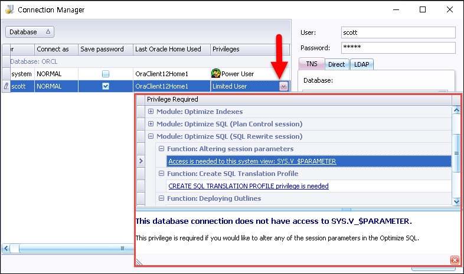Collapse Function: Create SQL Translation Profile
The image size is (464, 274).
tap(161, 174)
